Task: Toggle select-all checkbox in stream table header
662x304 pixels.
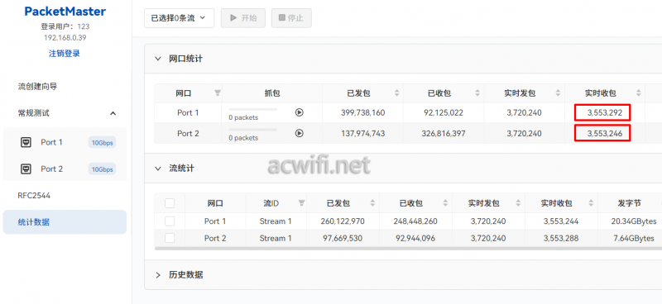Action: click(x=170, y=203)
